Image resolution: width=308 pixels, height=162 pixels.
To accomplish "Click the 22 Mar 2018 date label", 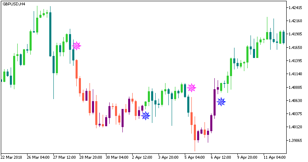I will pos(11,157).
